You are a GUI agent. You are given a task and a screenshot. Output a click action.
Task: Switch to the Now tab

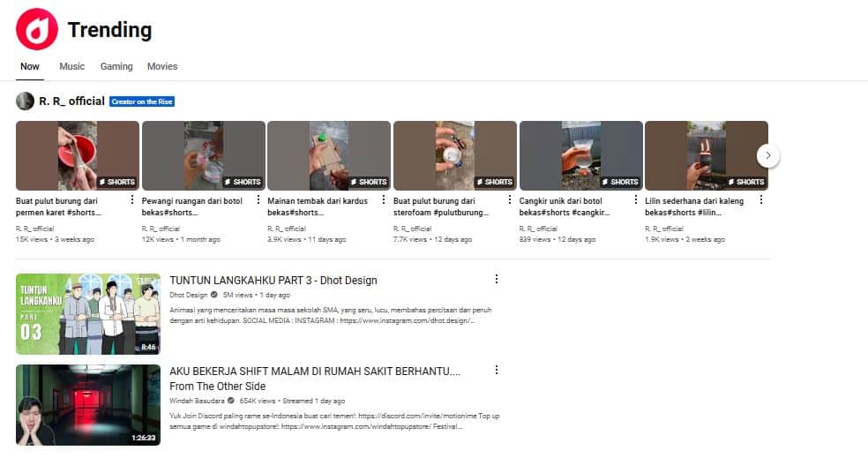coord(30,66)
